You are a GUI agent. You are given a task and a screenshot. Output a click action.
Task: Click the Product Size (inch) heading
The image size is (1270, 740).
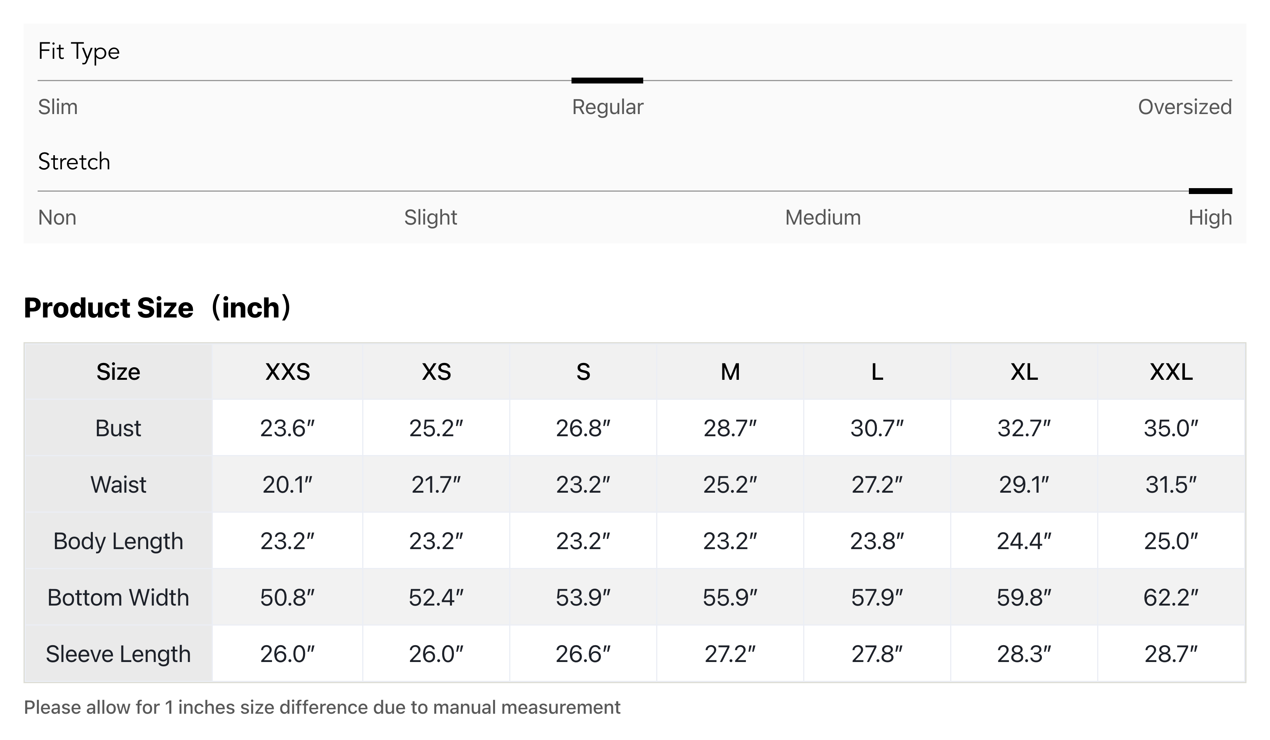point(157,308)
